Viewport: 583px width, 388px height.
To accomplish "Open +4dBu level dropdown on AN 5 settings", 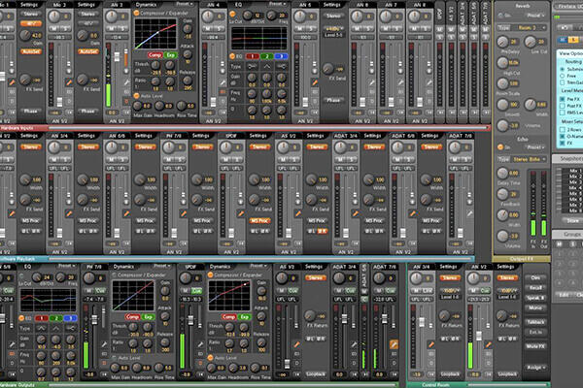I will tap(333, 28).
